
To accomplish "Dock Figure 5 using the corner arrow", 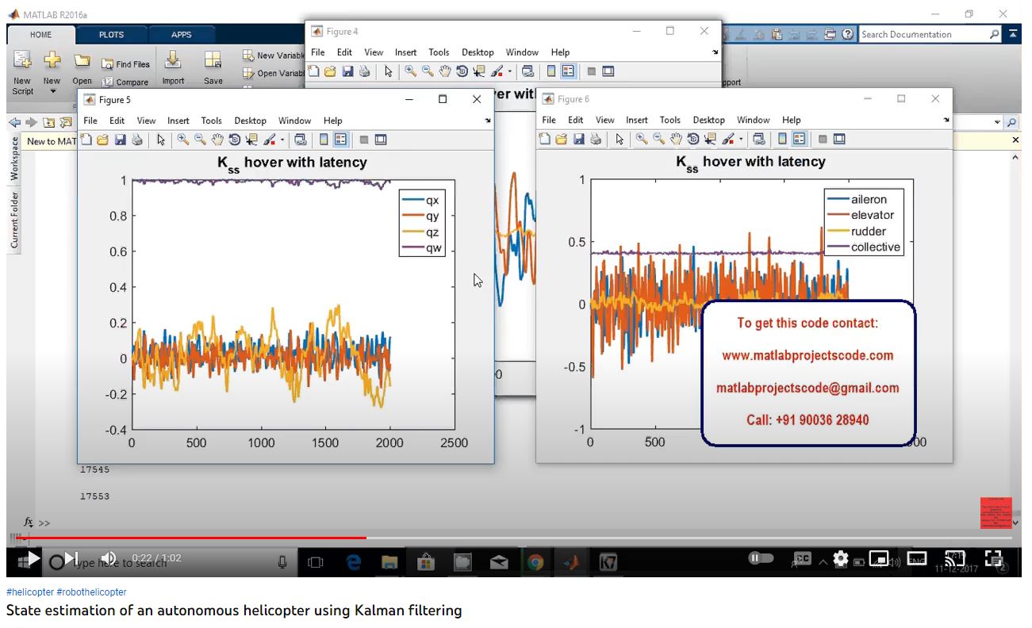I will coord(488,121).
